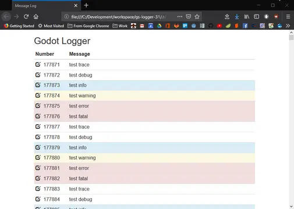This screenshot has height=209, width=294.
Task: Open the Gmail bookmark icon
Action: [142, 26]
